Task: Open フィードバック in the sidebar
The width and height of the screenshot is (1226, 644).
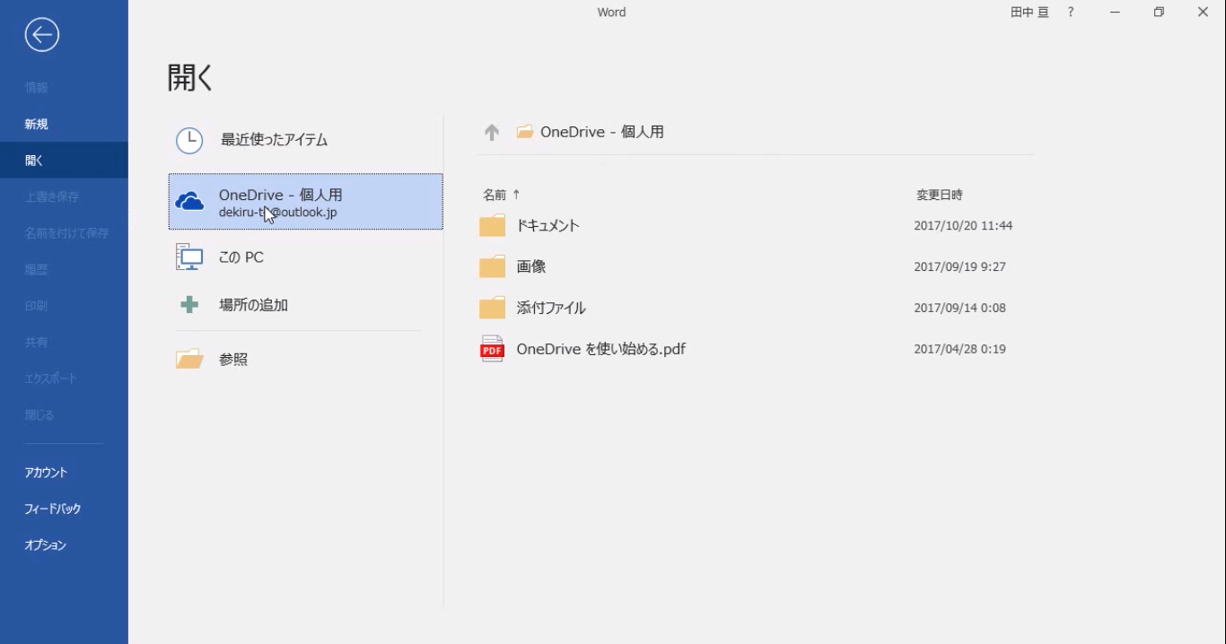Action: [x=64, y=509]
